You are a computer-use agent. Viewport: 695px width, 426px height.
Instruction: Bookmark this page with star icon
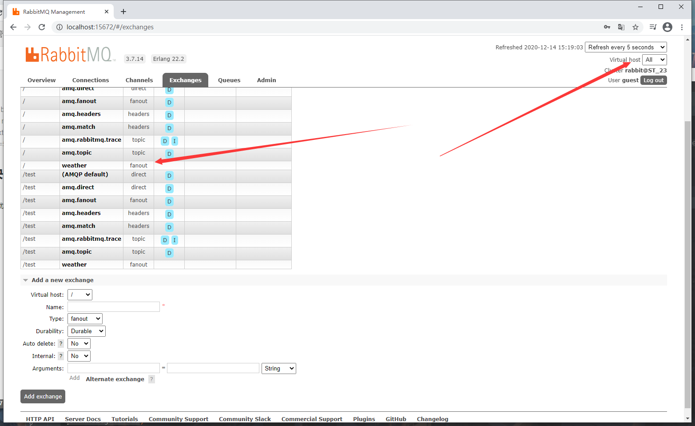click(635, 27)
